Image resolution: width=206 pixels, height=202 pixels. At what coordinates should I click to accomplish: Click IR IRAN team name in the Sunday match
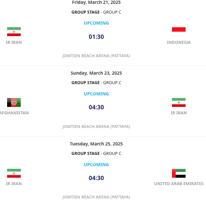pos(178,113)
